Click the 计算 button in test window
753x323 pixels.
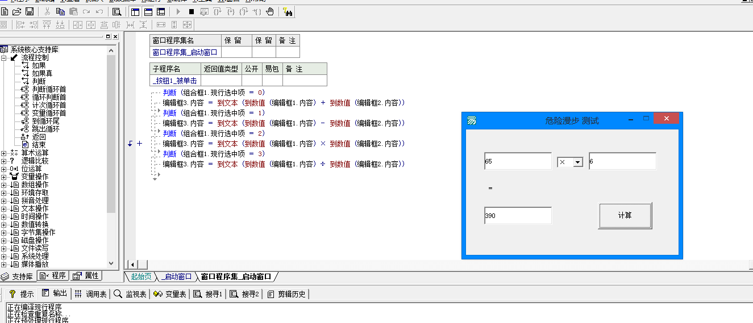click(x=625, y=216)
